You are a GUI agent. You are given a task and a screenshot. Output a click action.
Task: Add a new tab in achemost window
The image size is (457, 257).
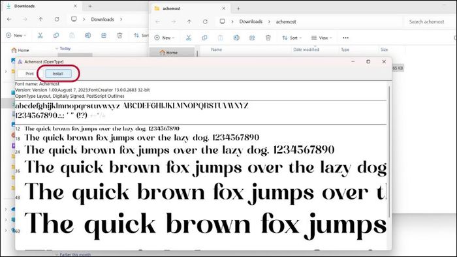click(x=238, y=8)
